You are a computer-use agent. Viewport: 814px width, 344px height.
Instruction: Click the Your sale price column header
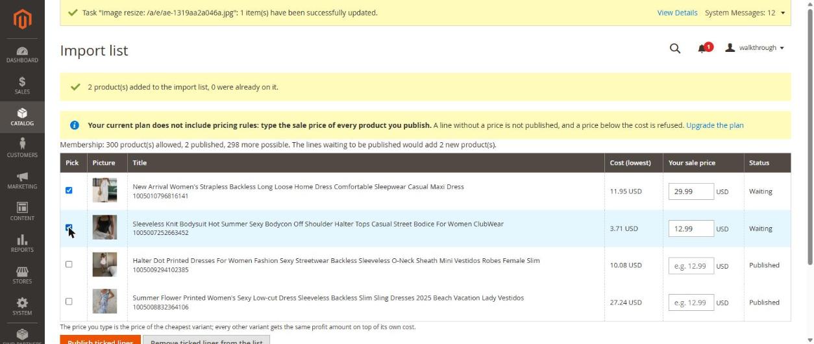click(704, 163)
